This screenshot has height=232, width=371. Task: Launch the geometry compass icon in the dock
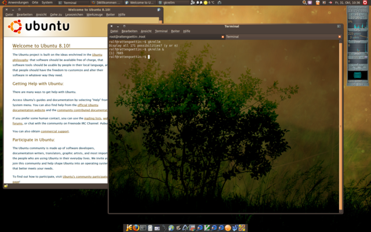pyautogui.click(x=185, y=228)
